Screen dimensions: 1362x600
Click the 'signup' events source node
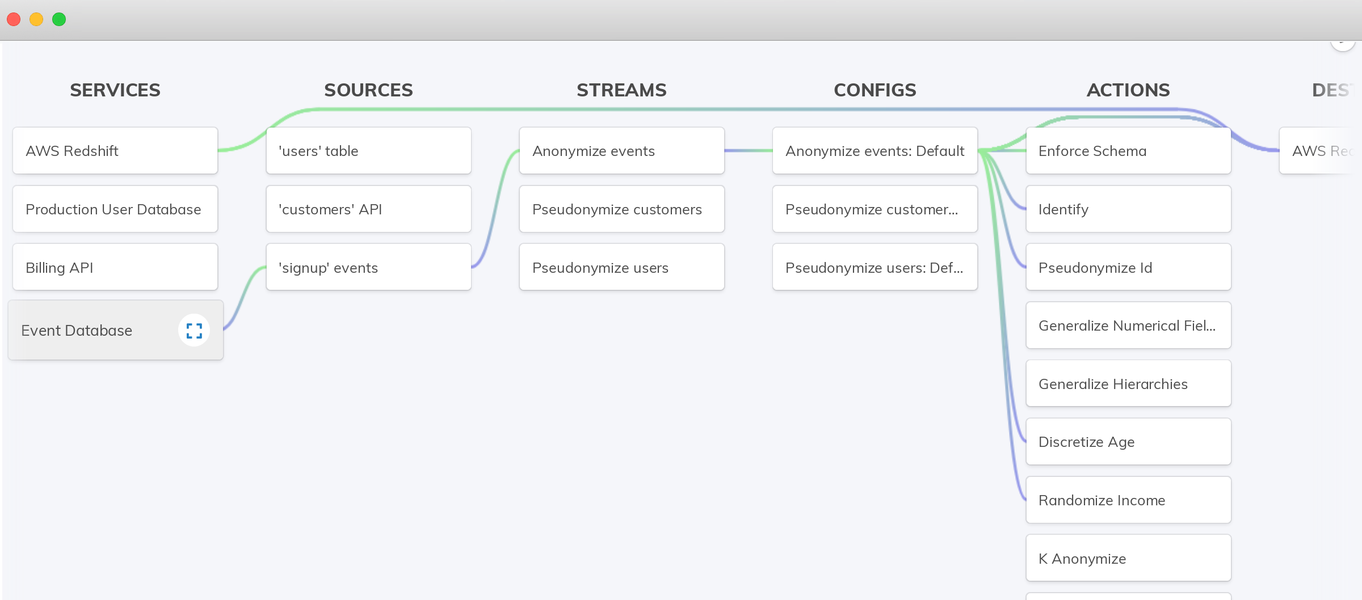pyautogui.click(x=368, y=268)
